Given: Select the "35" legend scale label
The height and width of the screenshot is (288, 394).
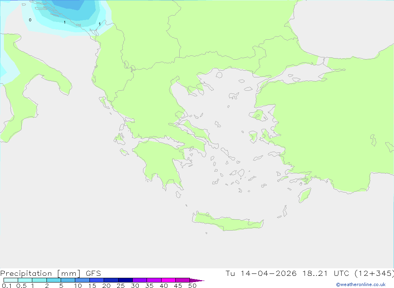Looking at the screenshot, I should [149, 286].
